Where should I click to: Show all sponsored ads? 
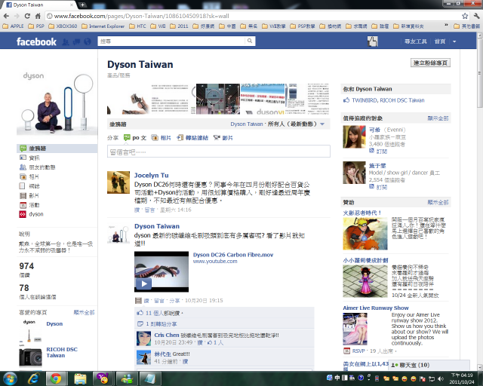pyautogui.click(x=438, y=202)
